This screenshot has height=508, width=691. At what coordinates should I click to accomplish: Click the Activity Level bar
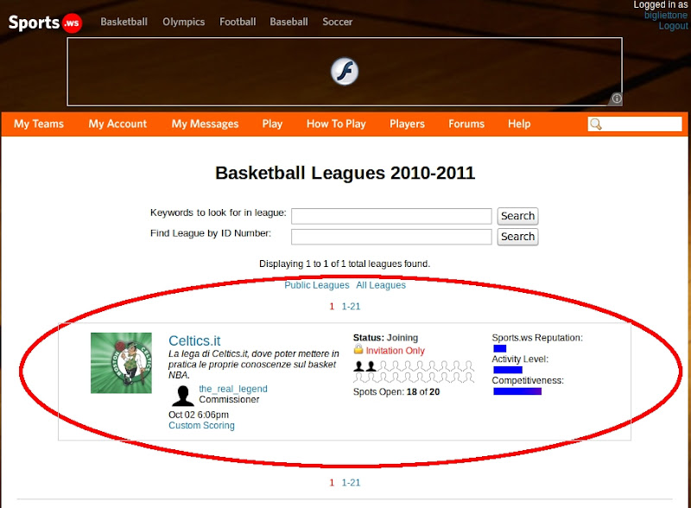click(x=508, y=370)
